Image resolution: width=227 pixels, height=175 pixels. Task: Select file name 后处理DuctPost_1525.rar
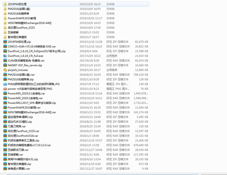coord(23,131)
